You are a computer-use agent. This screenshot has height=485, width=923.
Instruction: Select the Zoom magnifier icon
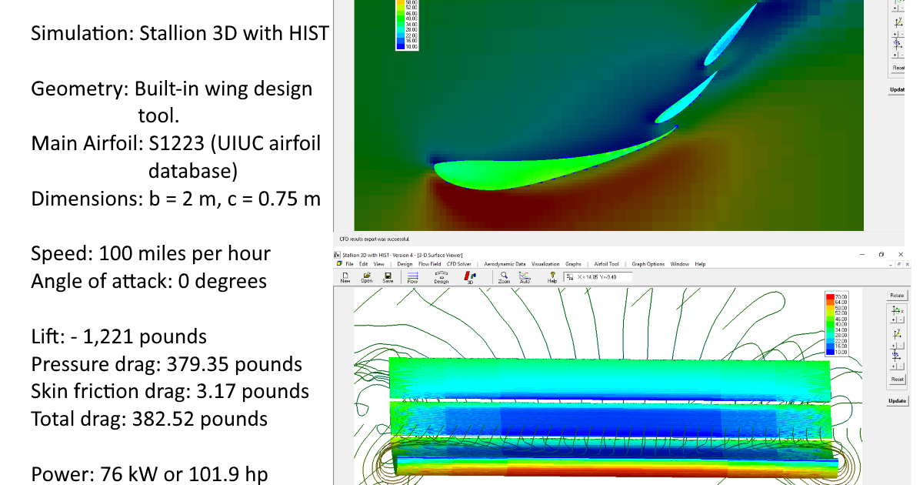[x=505, y=276]
